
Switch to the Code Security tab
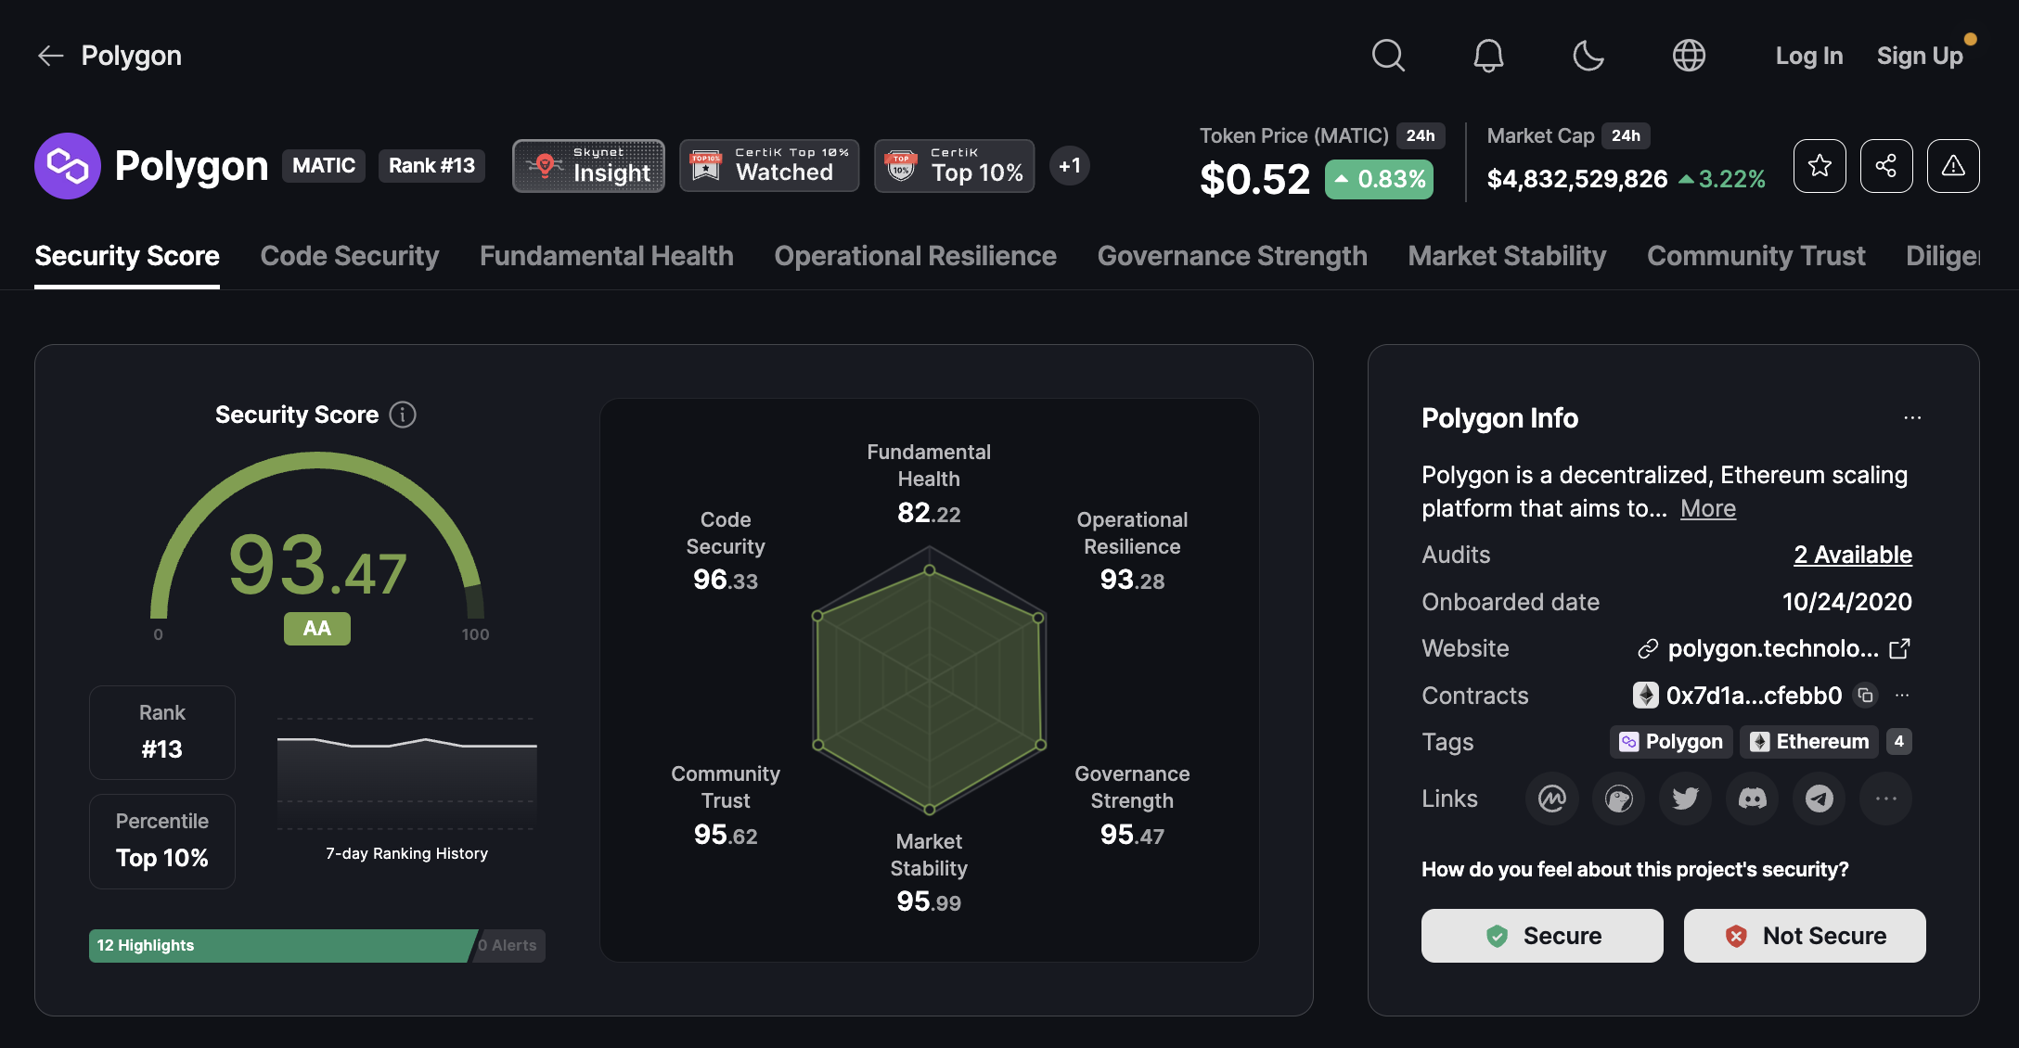(x=349, y=255)
